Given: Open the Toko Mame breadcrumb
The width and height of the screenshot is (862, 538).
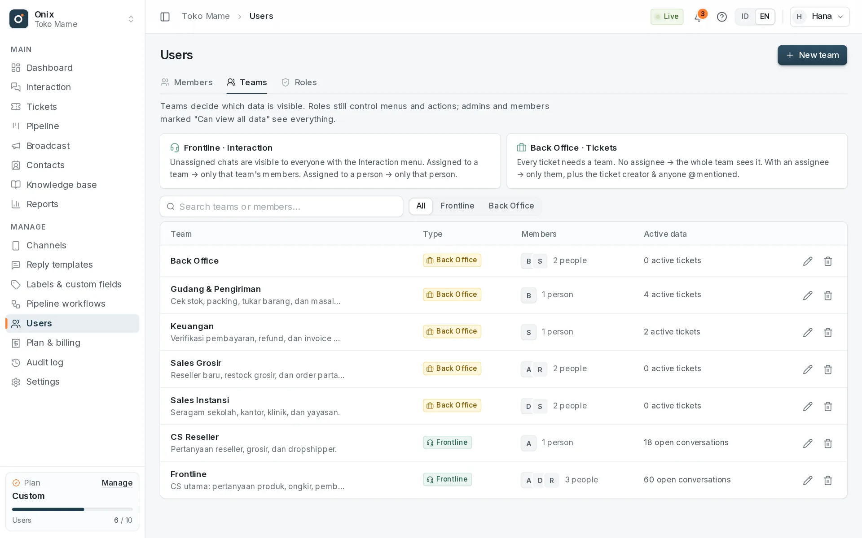Looking at the screenshot, I should 206,16.
